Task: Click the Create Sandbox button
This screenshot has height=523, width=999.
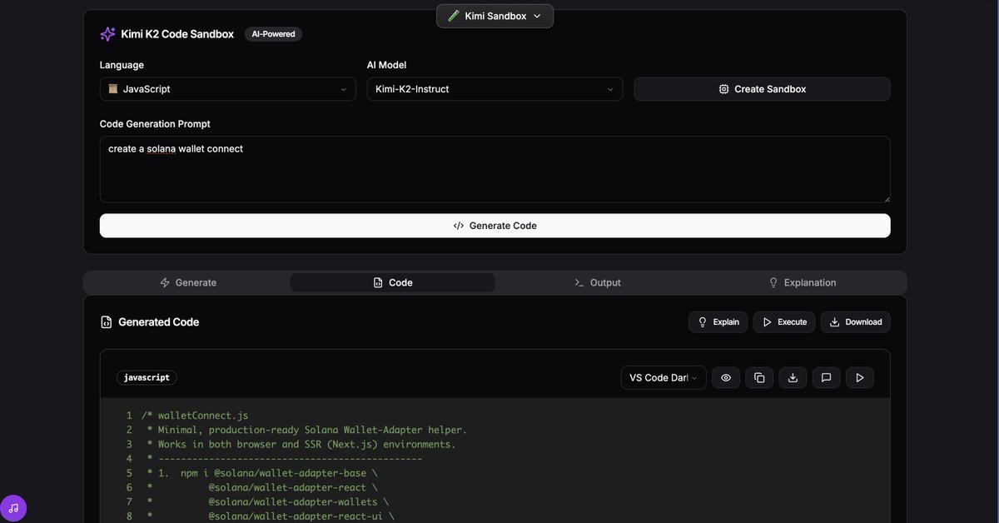Action: point(762,89)
